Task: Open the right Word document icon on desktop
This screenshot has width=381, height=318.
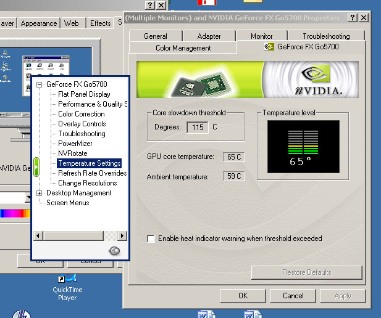Action: [x=253, y=314]
